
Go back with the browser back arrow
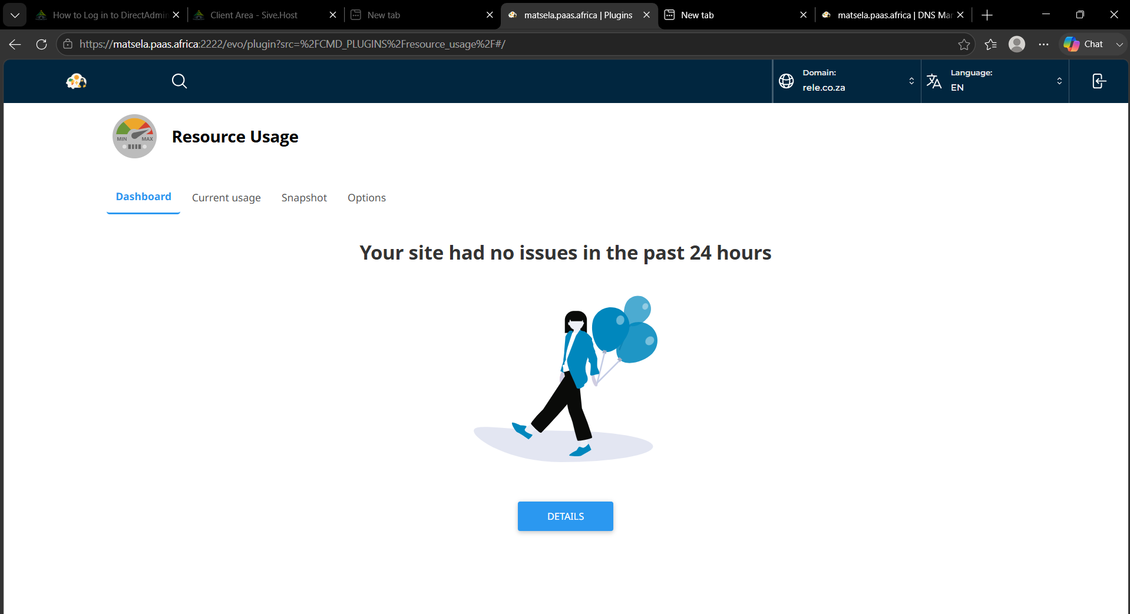[15, 44]
